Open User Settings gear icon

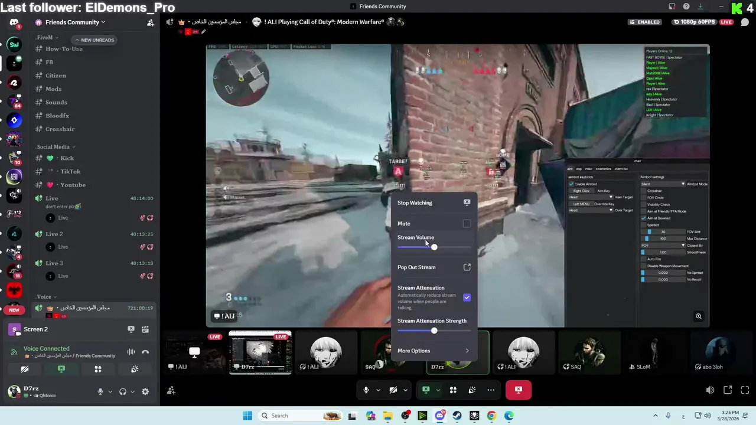[x=145, y=391]
